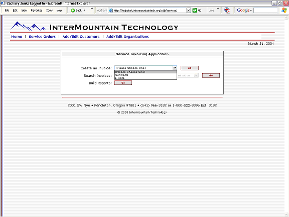Image resolution: width=289 pixels, height=217 pixels.
Task: Click the Links toolbar label
Action: coord(211,11)
